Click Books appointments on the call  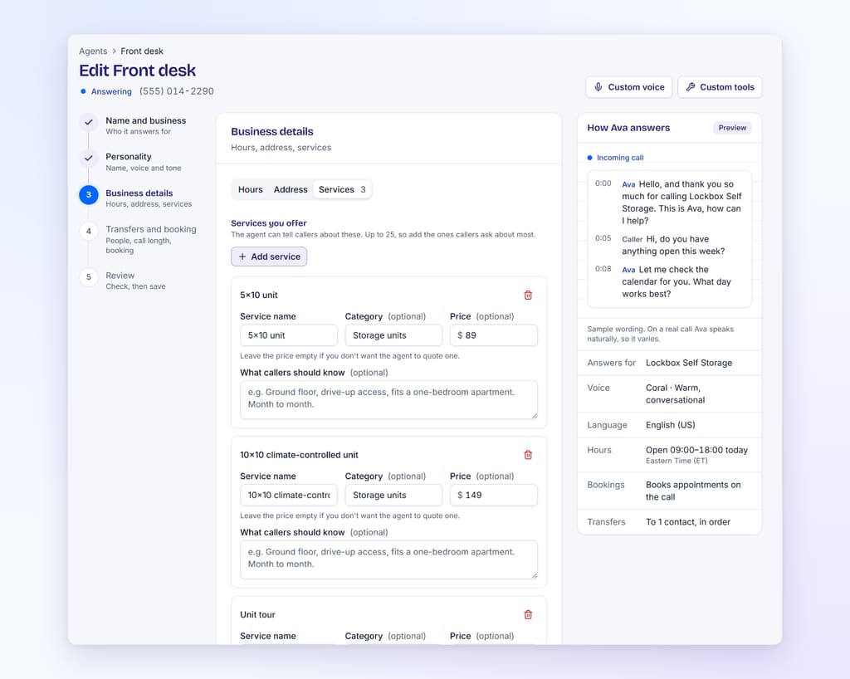693,491
